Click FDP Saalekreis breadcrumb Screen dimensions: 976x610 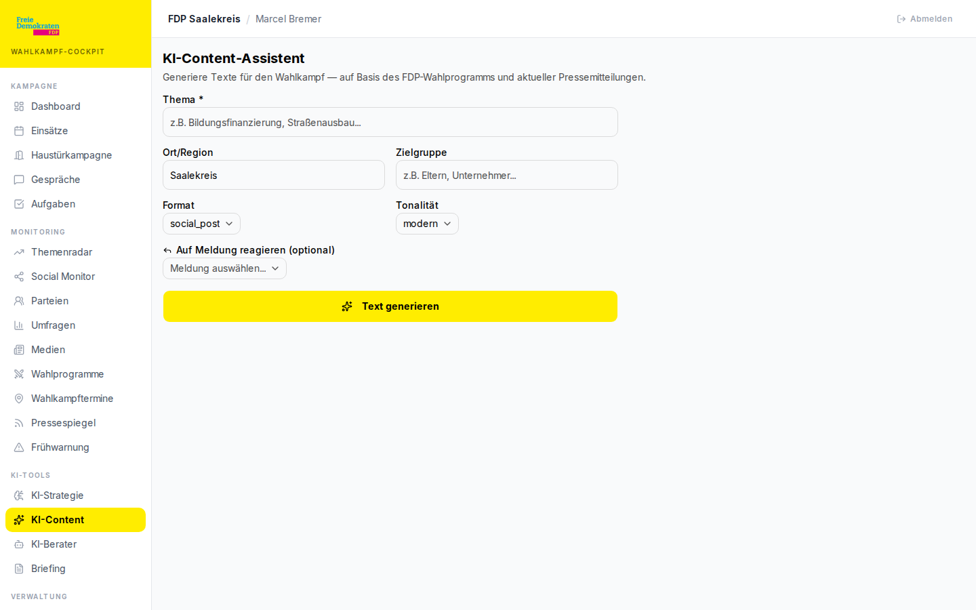tap(204, 19)
